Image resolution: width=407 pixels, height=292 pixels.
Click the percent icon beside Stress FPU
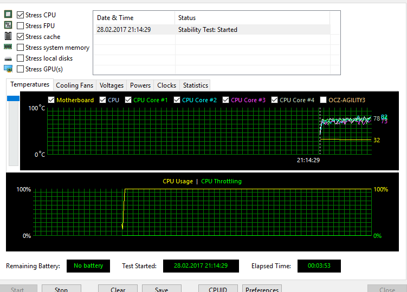pos(8,25)
